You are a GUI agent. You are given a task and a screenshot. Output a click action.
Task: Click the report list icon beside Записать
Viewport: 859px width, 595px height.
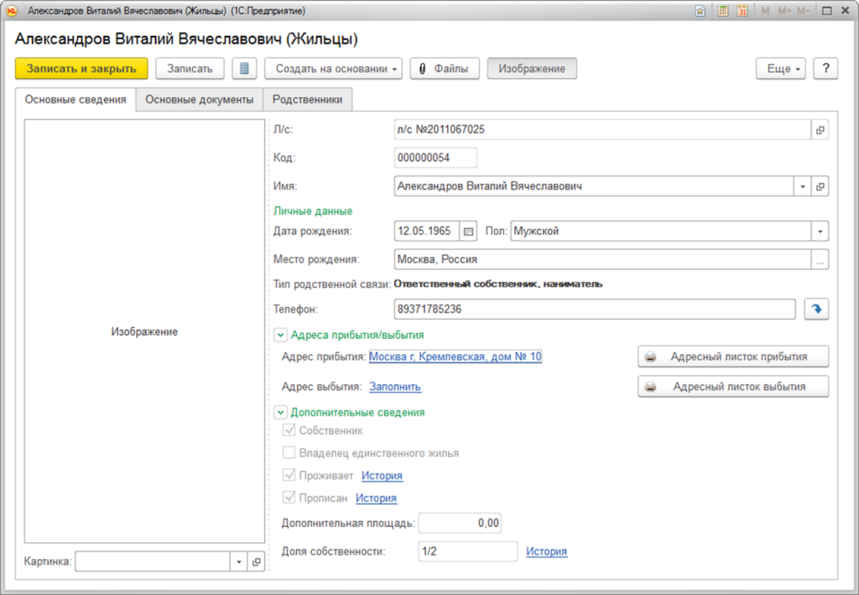click(244, 69)
